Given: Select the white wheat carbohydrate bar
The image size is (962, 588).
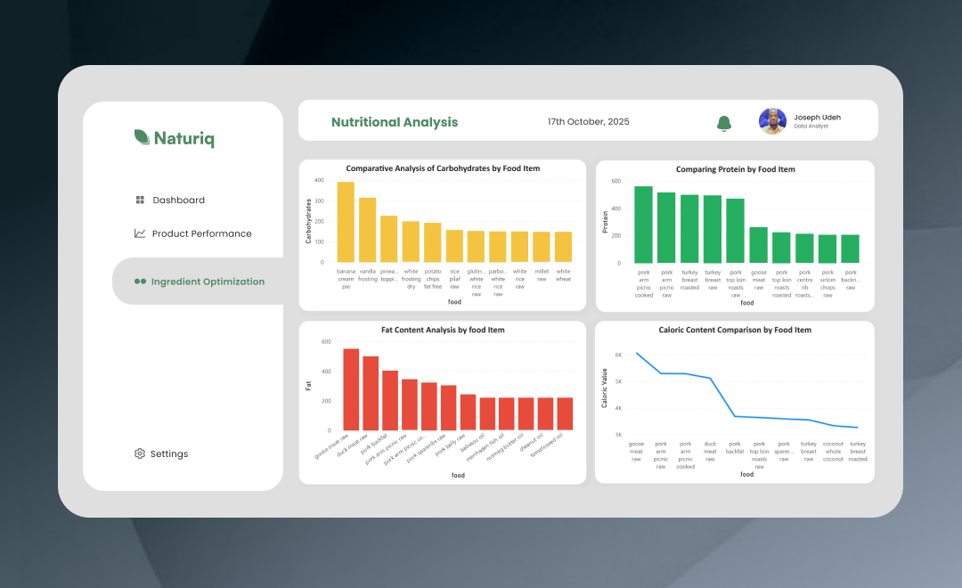Looking at the screenshot, I should click(x=563, y=247).
